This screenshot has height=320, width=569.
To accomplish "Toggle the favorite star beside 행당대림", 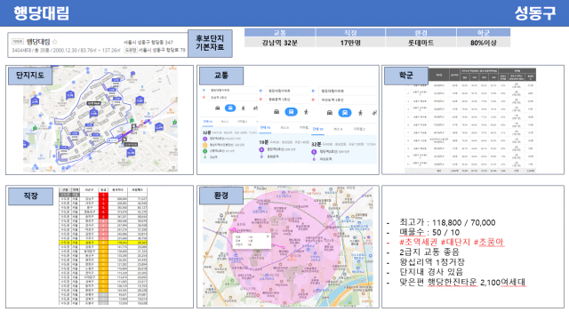I will [x=55, y=42].
